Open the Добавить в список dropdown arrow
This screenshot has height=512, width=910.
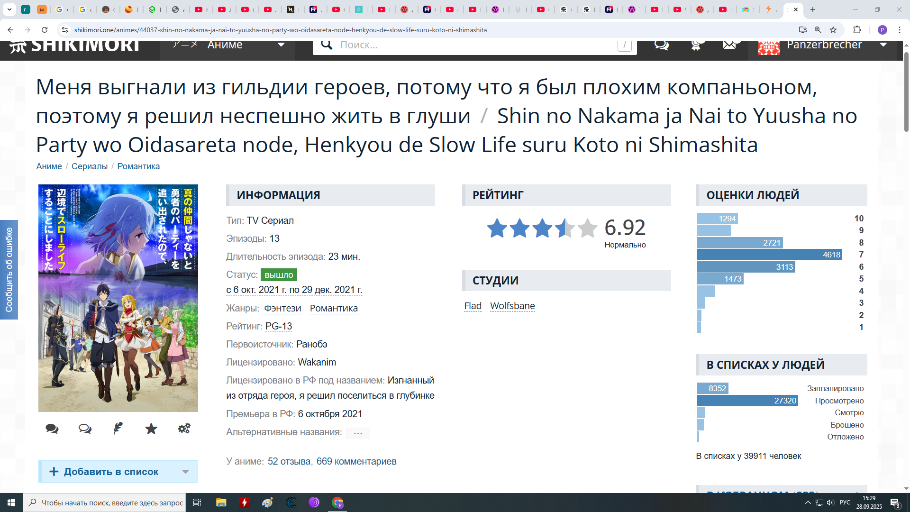pyautogui.click(x=185, y=472)
